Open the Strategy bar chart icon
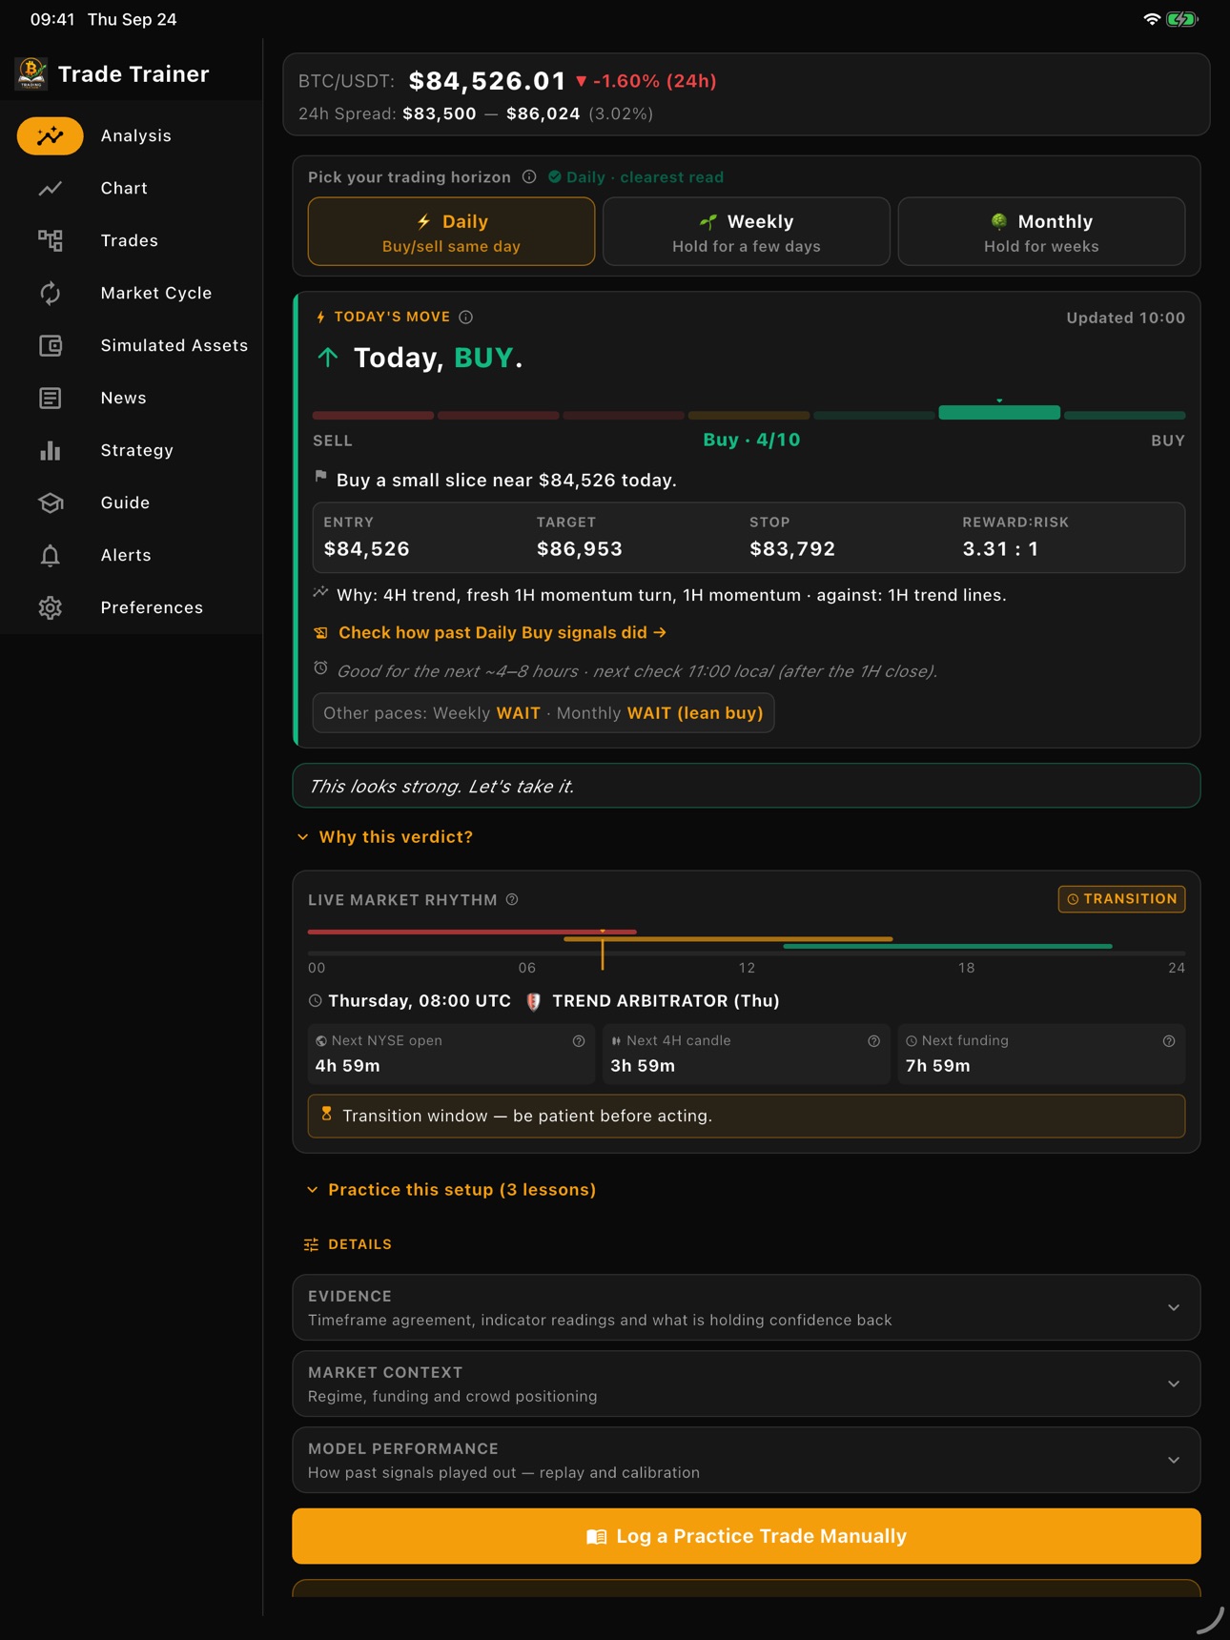The width and height of the screenshot is (1230, 1640). 51,450
